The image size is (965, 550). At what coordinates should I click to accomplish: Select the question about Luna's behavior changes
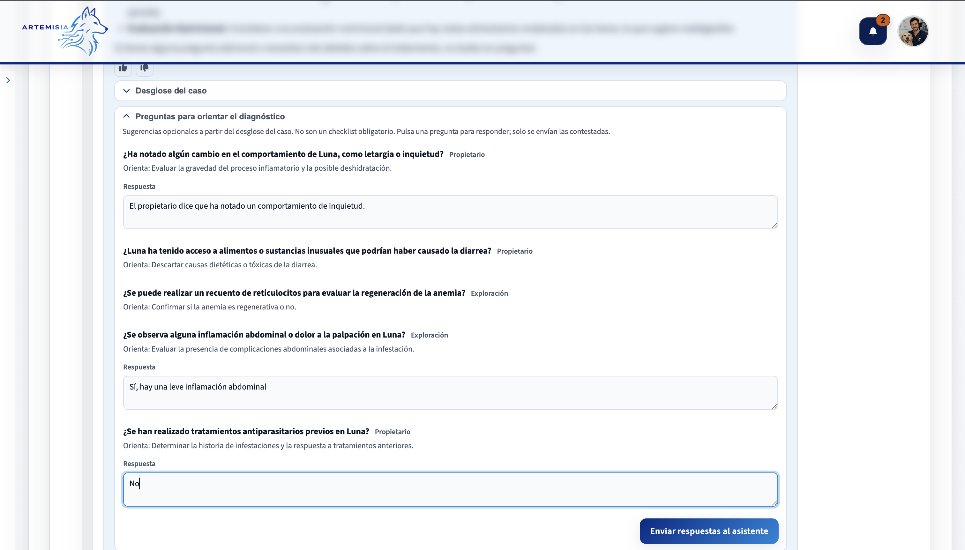[x=283, y=154]
